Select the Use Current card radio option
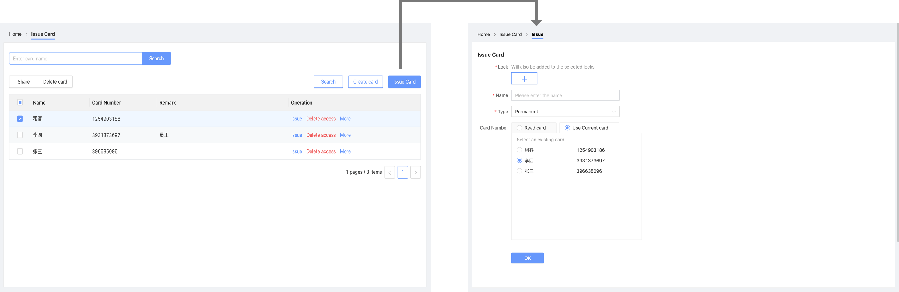 [x=567, y=128]
